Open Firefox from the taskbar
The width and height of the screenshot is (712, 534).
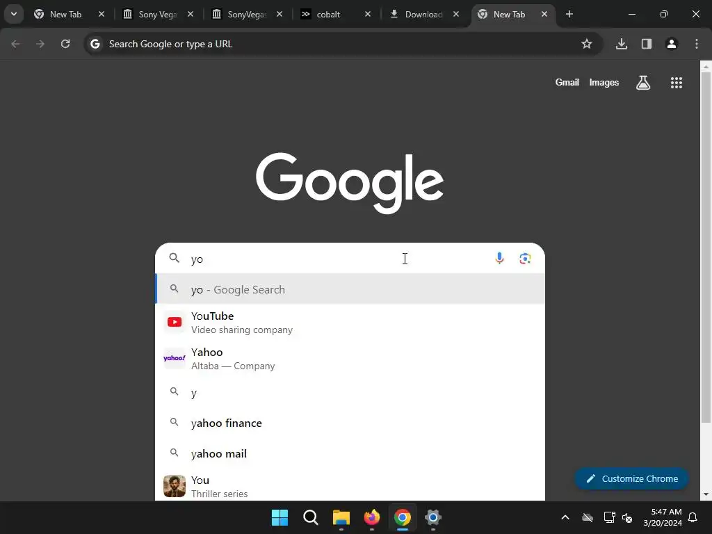pyautogui.click(x=372, y=517)
